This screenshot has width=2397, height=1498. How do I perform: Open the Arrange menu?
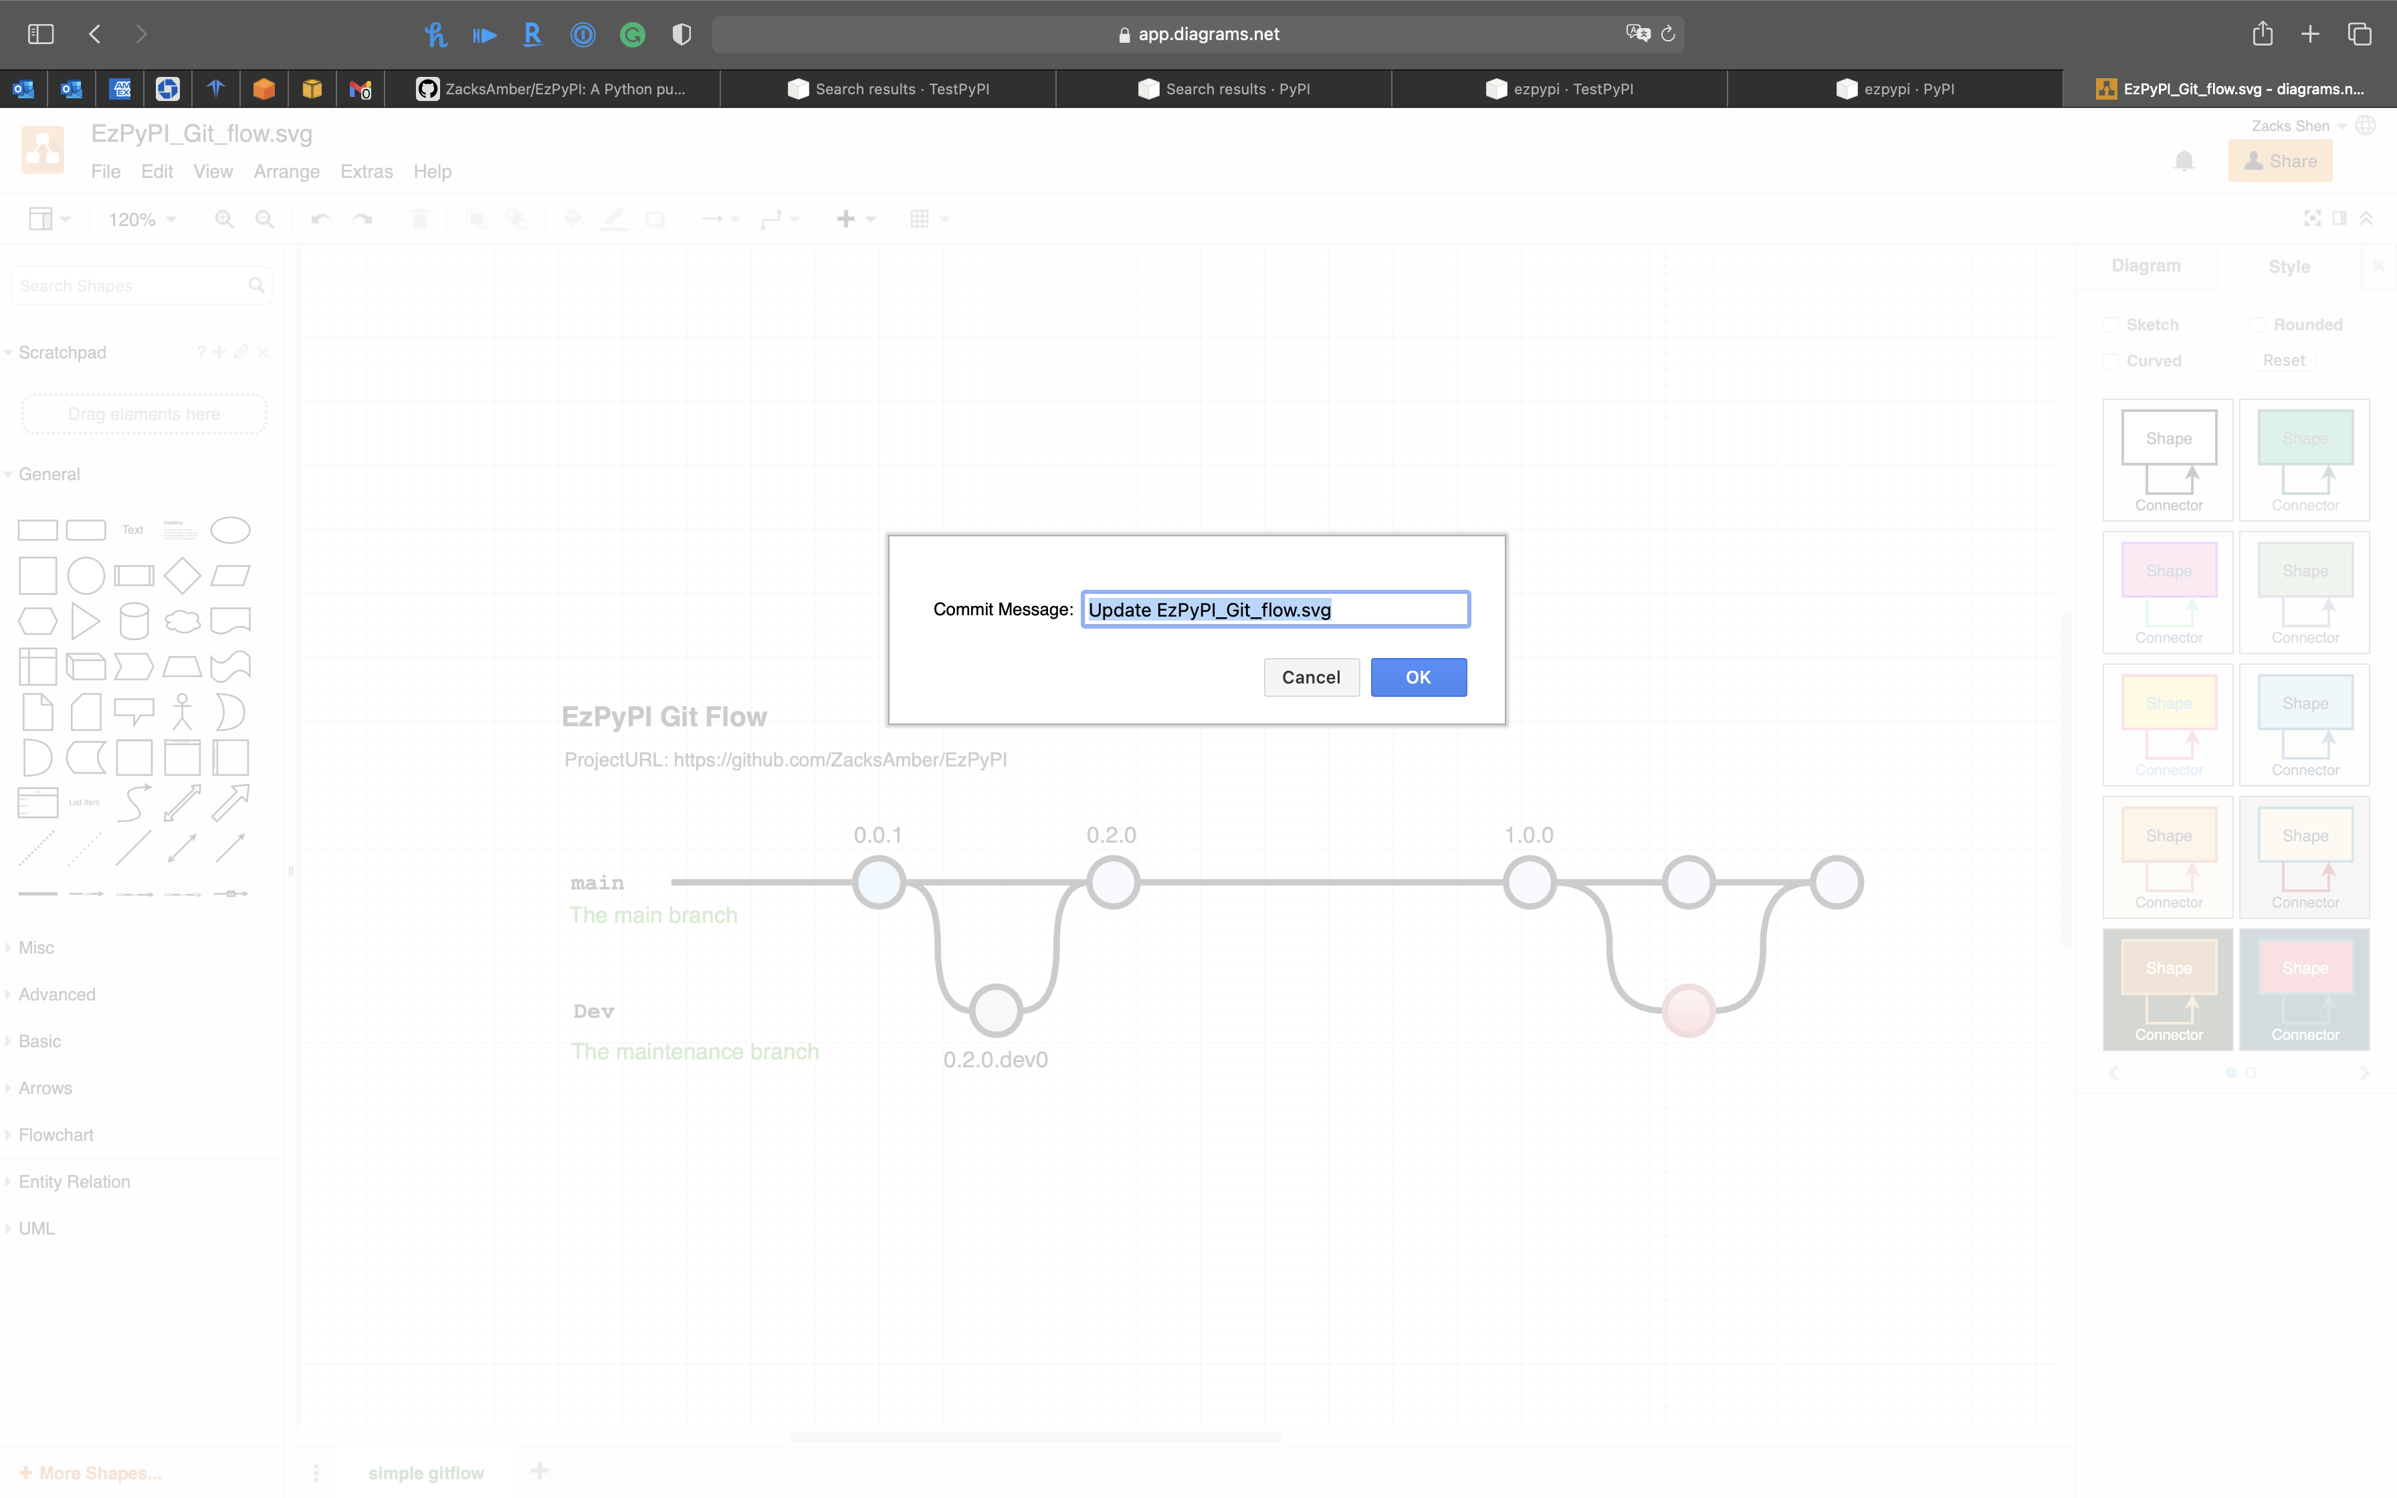click(x=286, y=171)
